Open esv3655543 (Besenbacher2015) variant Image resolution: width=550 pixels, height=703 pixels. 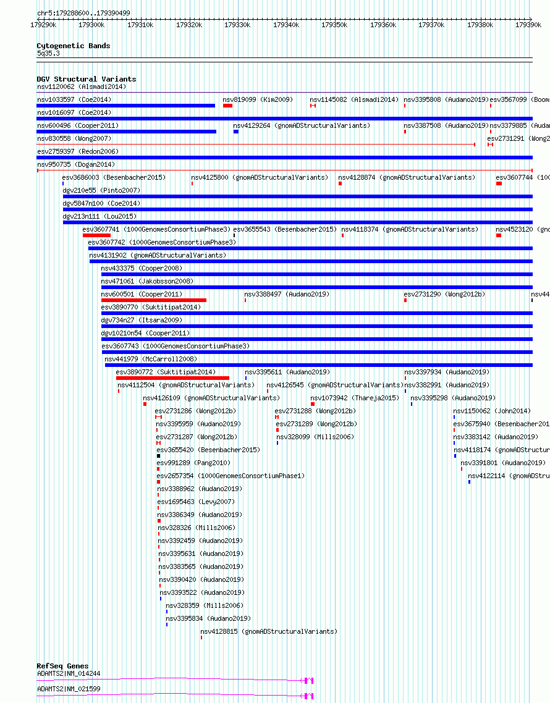285,230
